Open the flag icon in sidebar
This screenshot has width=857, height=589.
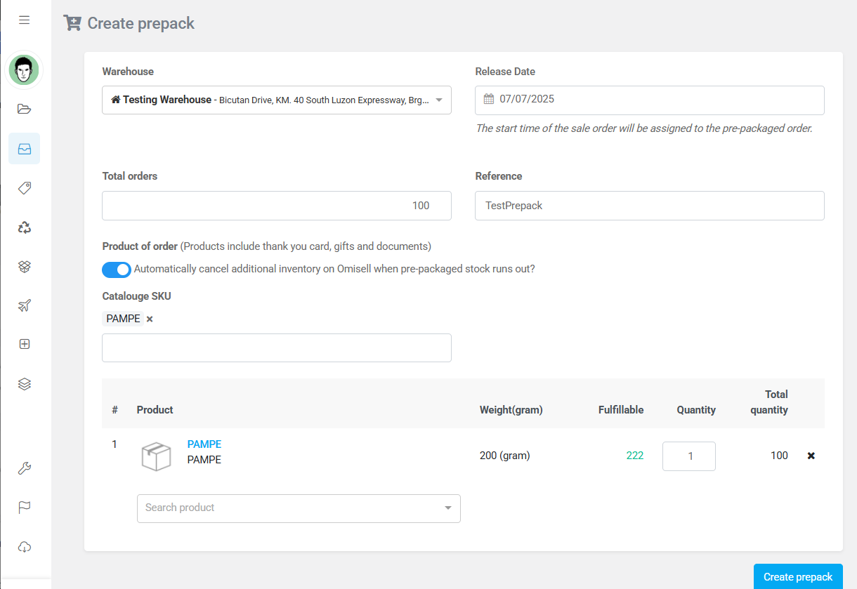25,508
